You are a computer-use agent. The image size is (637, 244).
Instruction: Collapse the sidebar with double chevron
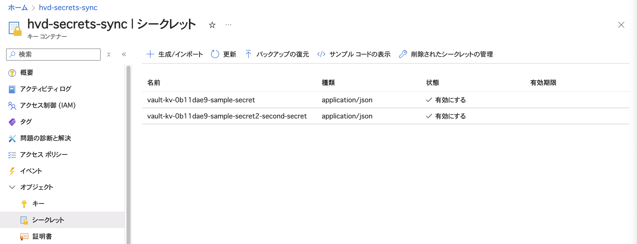(x=124, y=55)
